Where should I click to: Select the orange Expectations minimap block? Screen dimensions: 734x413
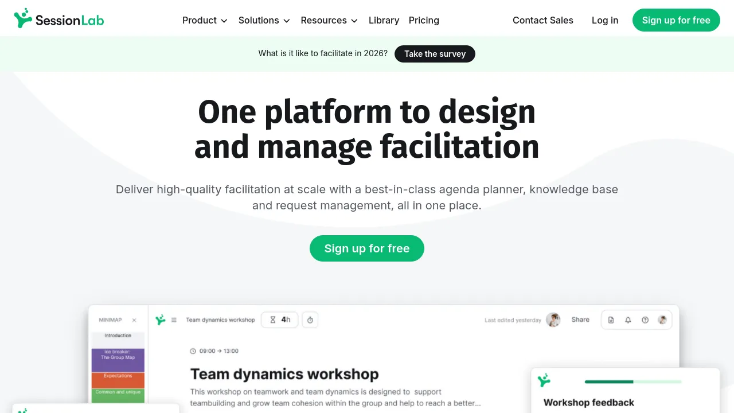[118, 380]
